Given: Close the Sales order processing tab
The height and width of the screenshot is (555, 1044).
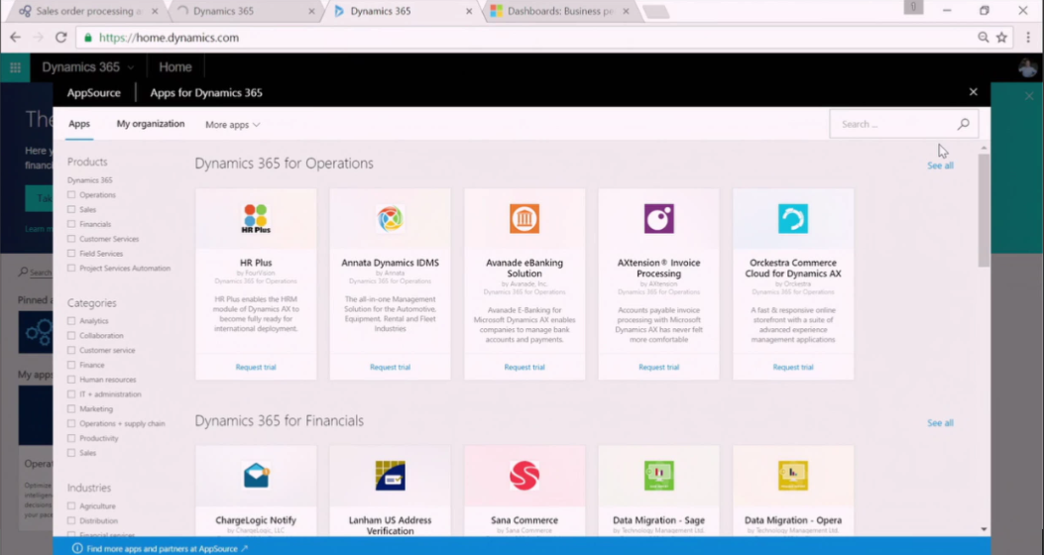Looking at the screenshot, I should [x=154, y=11].
